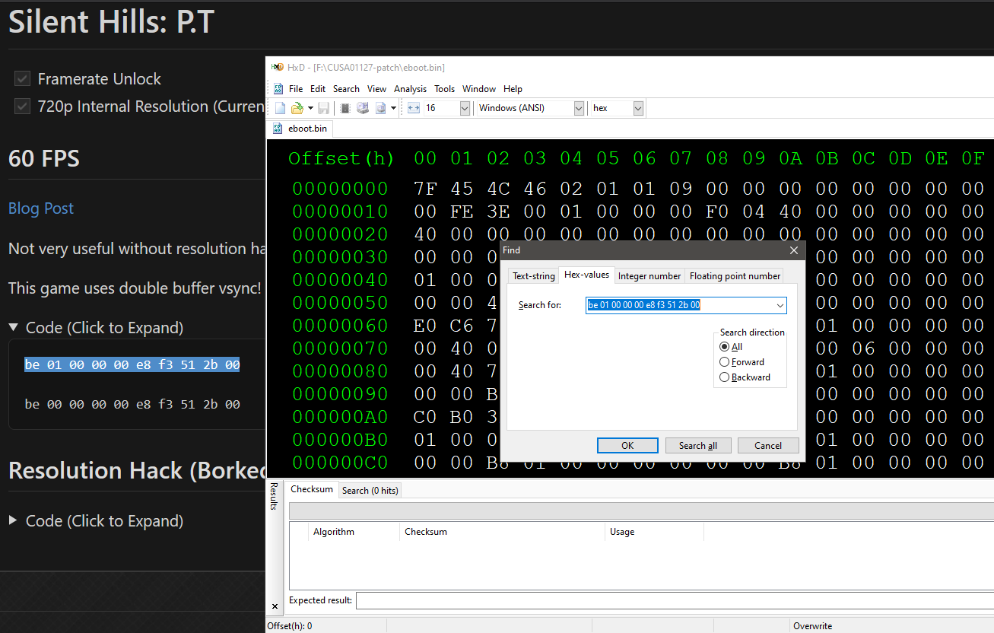This screenshot has height=633, width=994.
Task: Open the Tools menu in HxD
Action: tap(444, 89)
